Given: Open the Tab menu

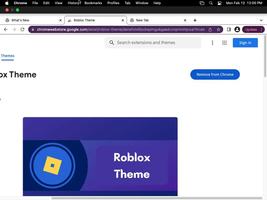Looking at the screenshot, I should tap(127, 3).
